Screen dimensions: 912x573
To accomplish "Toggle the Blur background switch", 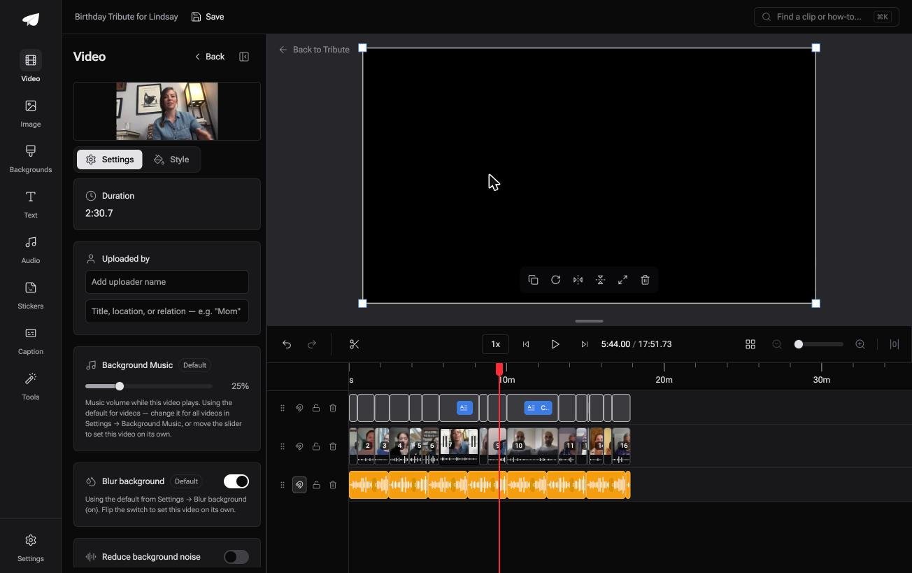I will pos(236,481).
